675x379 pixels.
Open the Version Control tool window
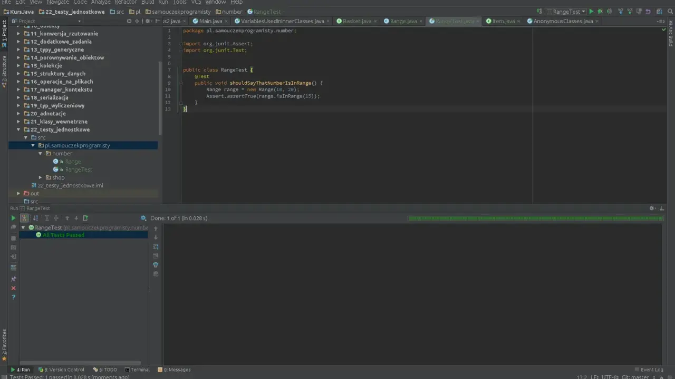61,370
